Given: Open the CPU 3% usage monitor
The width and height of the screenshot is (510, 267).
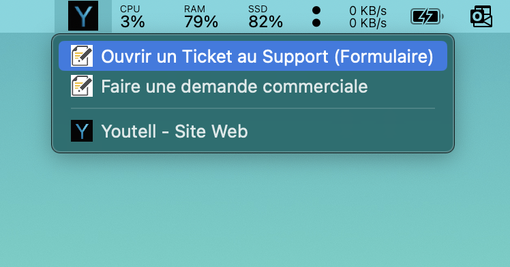Looking at the screenshot, I should pyautogui.click(x=132, y=16).
